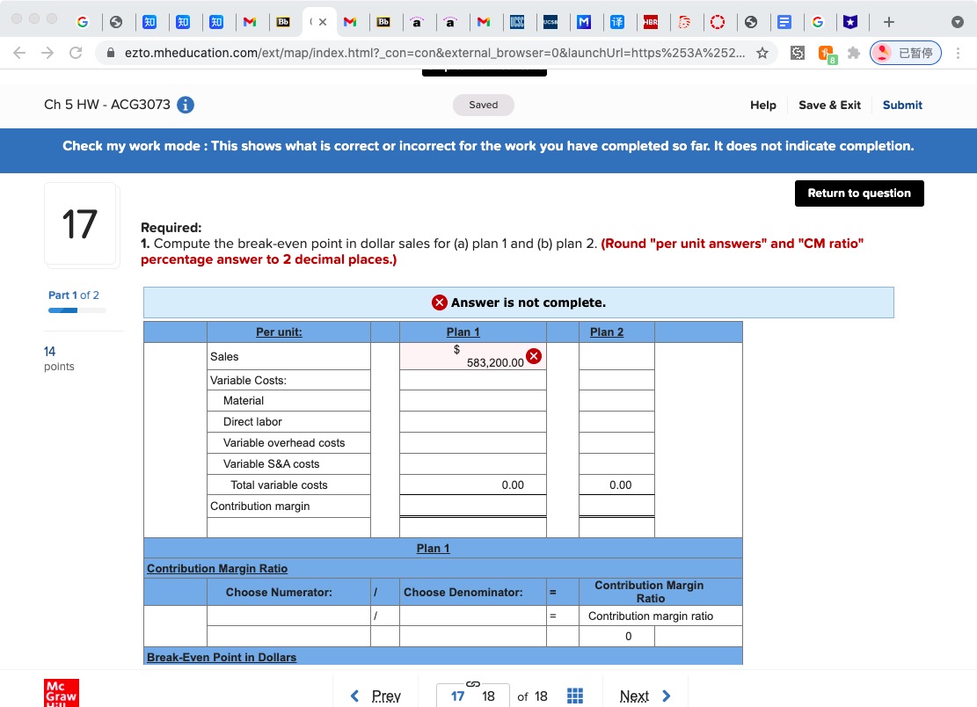
Task: Click the 'Part 1 of 2' label
Action: (74, 295)
